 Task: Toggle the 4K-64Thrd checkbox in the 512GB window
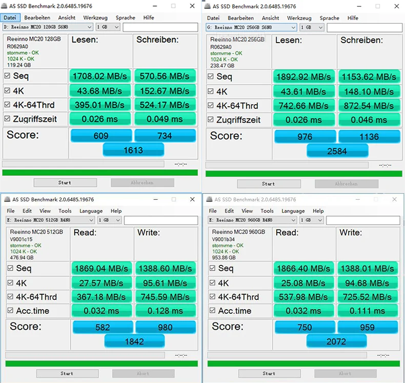pos(10,296)
